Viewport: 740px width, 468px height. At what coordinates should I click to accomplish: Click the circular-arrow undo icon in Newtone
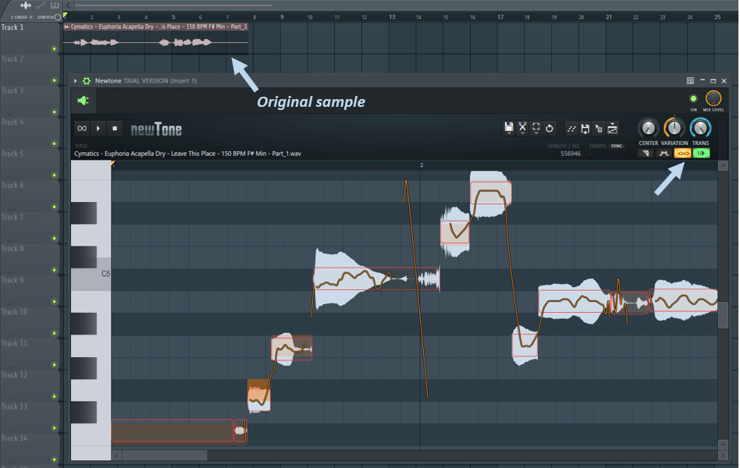tap(550, 128)
